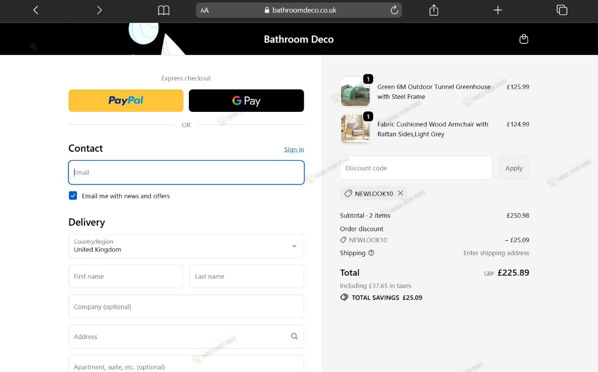Show all tabs with the overview icon
Screen dimensions: 598x372
coord(562,10)
